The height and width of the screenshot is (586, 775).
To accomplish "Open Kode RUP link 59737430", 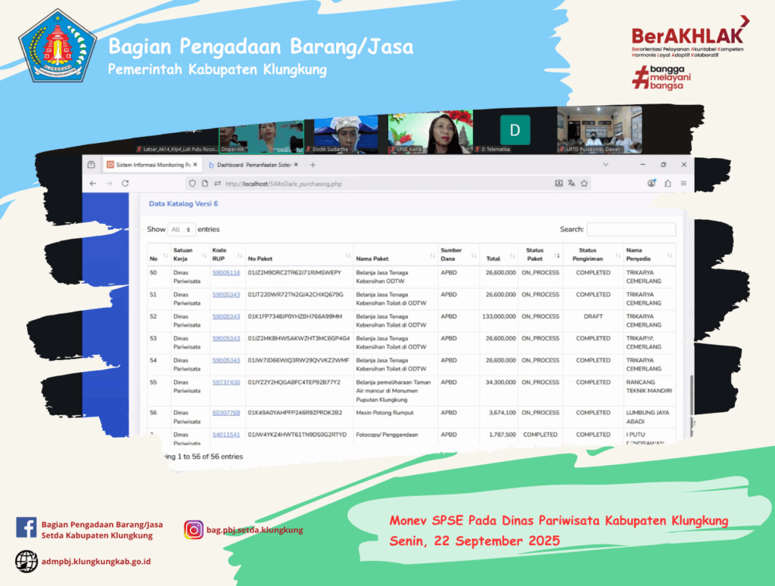I will (226, 383).
